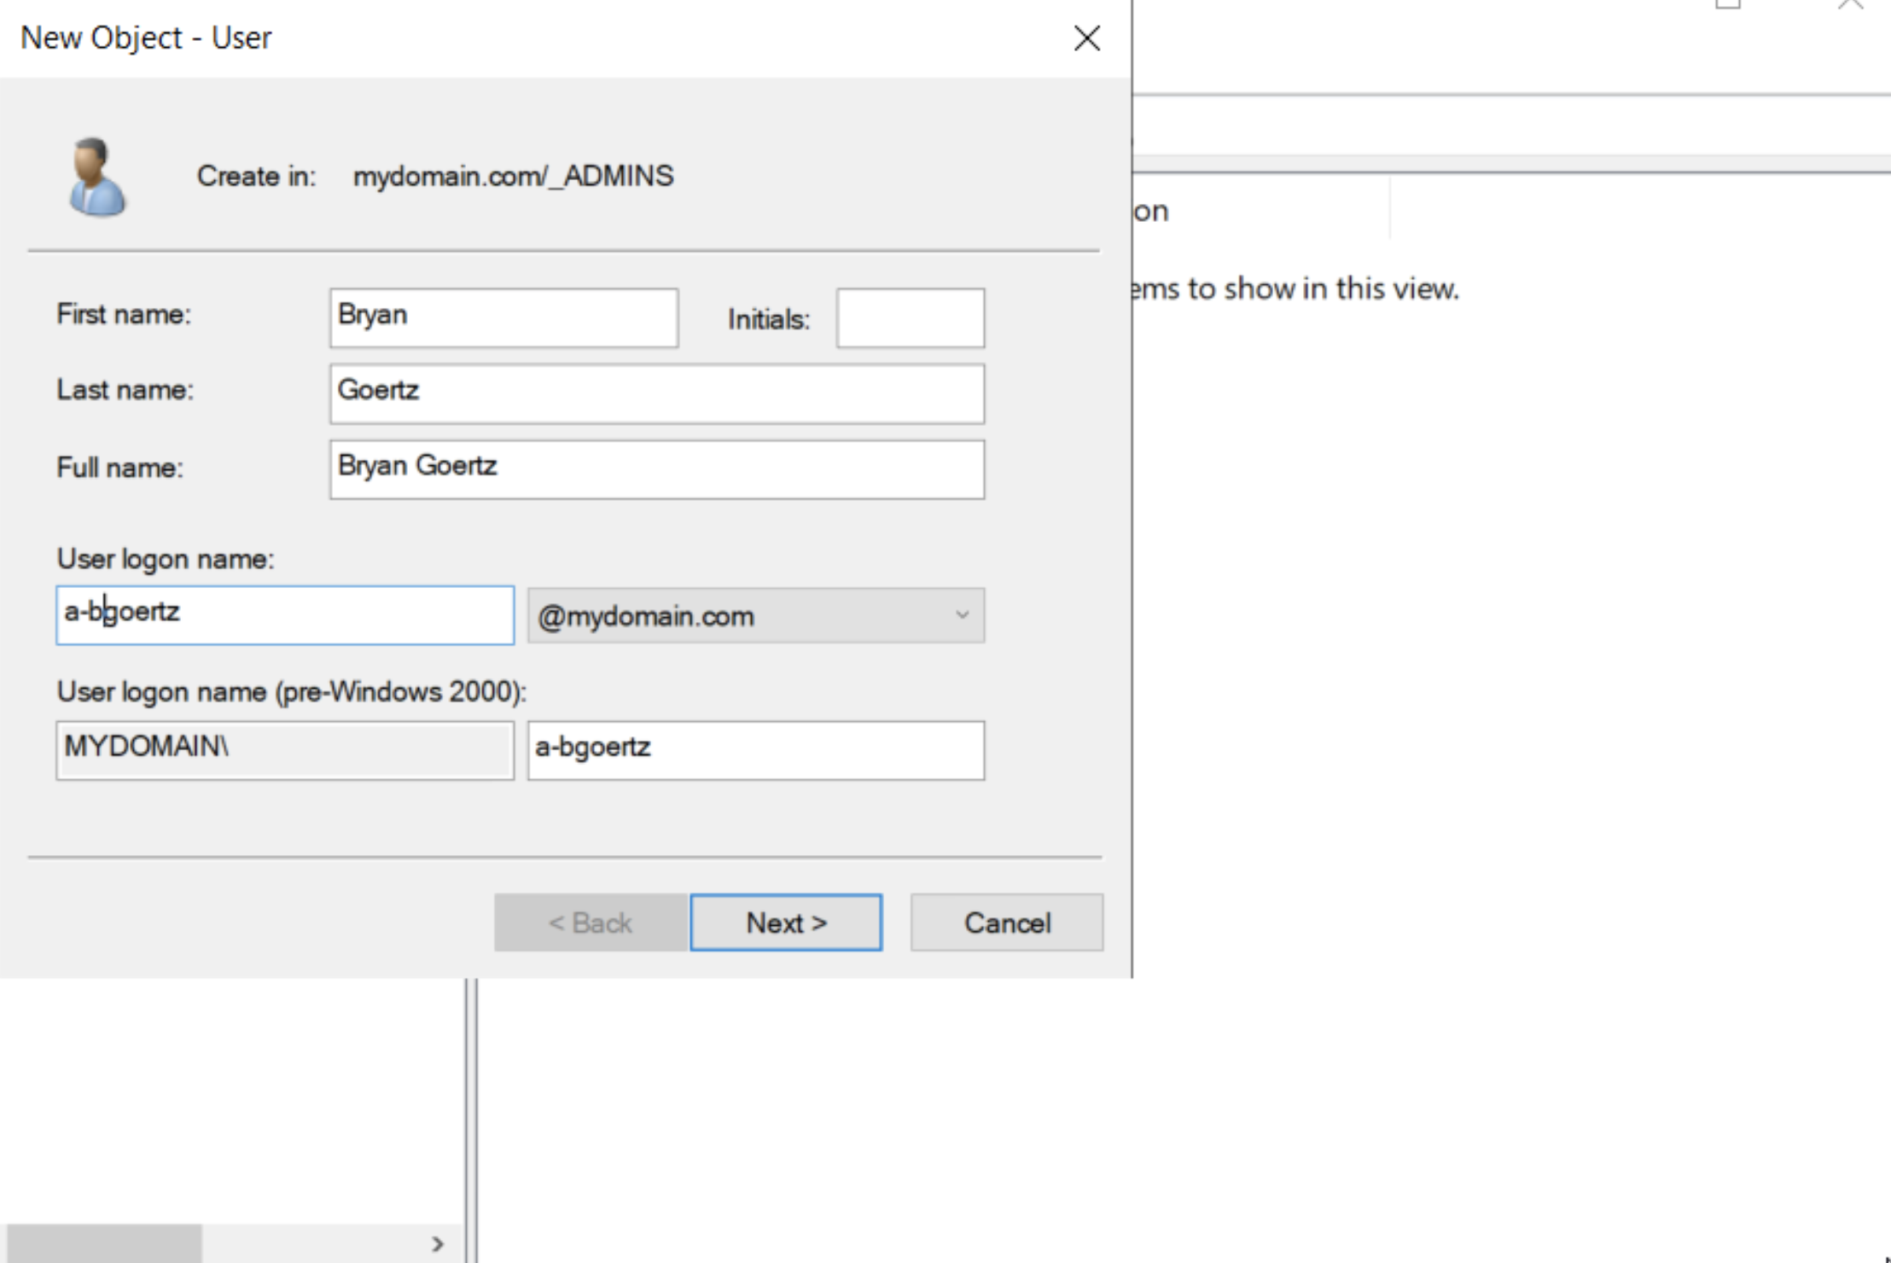Cancel the new user wizard
The width and height of the screenshot is (1891, 1263).
[x=1006, y=923]
